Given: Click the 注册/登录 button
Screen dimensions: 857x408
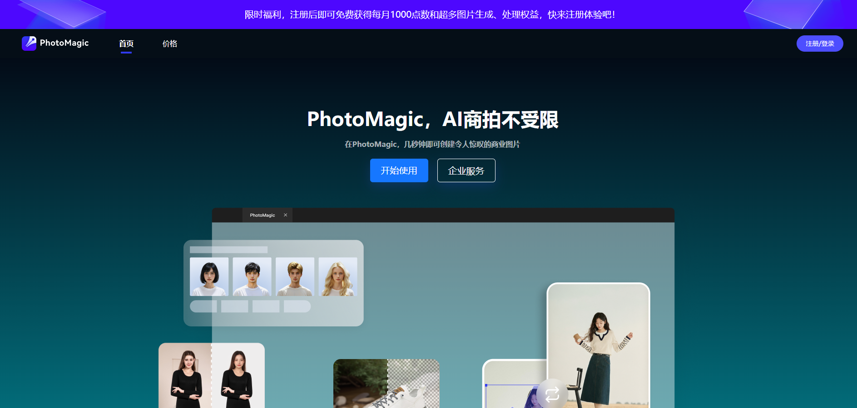Looking at the screenshot, I should [820, 44].
